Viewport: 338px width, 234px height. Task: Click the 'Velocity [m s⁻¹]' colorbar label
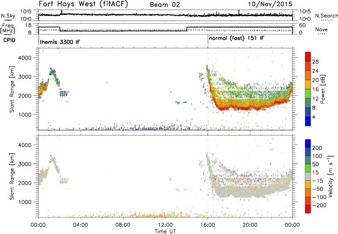[330, 176]
